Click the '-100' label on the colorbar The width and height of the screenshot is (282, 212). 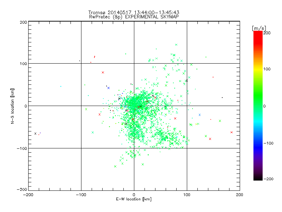[x=268, y=143]
